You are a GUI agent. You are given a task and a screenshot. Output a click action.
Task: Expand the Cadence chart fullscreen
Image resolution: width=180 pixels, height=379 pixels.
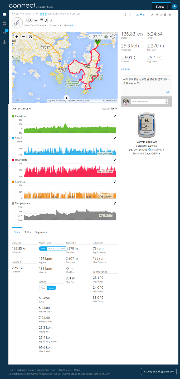click(115, 182)
